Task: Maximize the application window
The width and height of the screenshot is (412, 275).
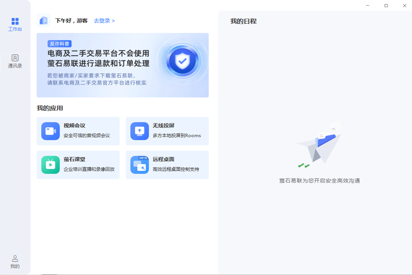Action: (386, 6)
